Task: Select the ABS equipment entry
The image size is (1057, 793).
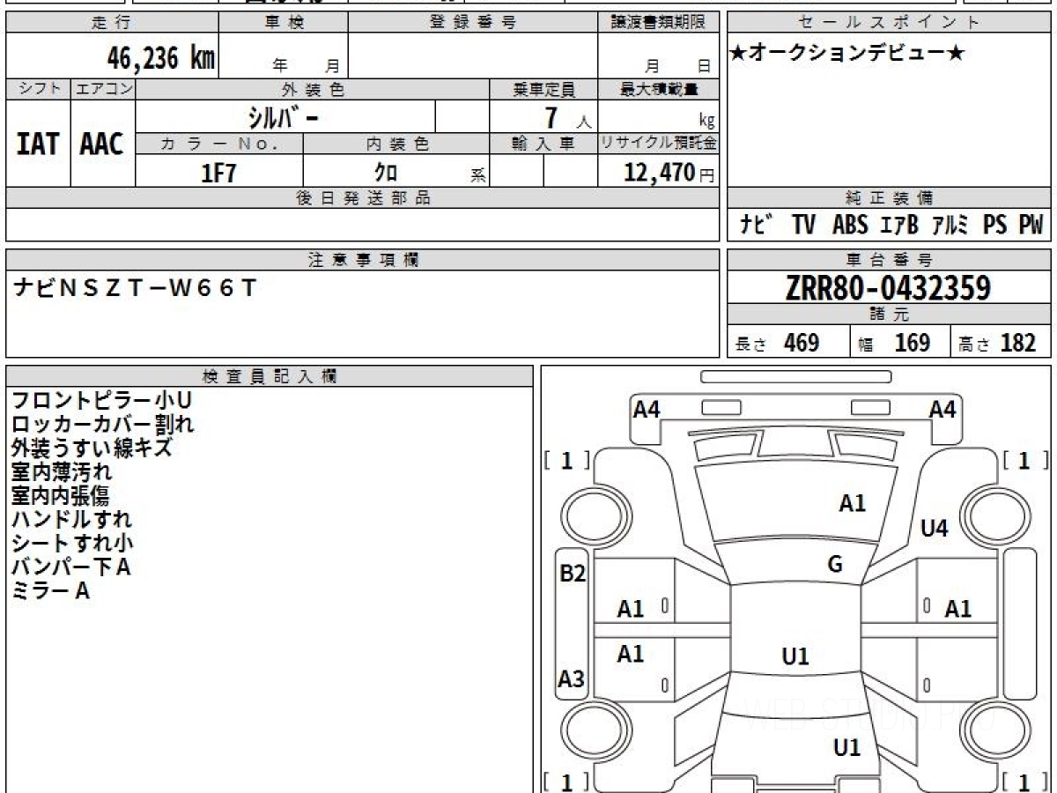Action: pos(850,226)
